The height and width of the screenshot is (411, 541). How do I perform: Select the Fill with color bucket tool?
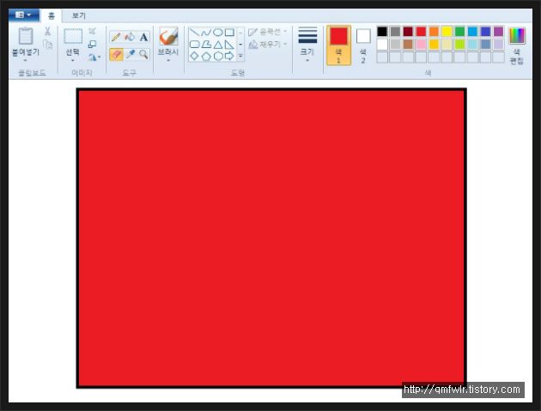130,37
